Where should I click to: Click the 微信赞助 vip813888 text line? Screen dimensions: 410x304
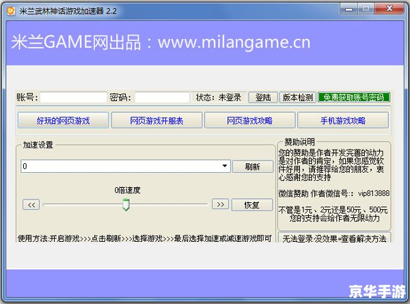[x=334, y=194]
